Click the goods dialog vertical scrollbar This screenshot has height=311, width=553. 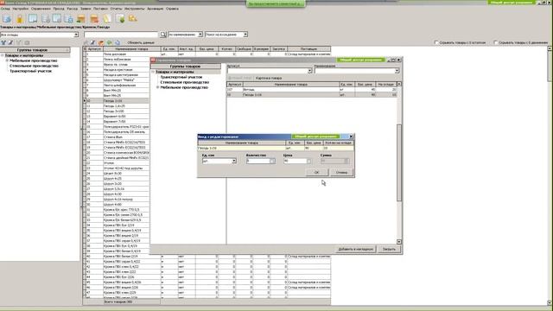coord(399,162)
